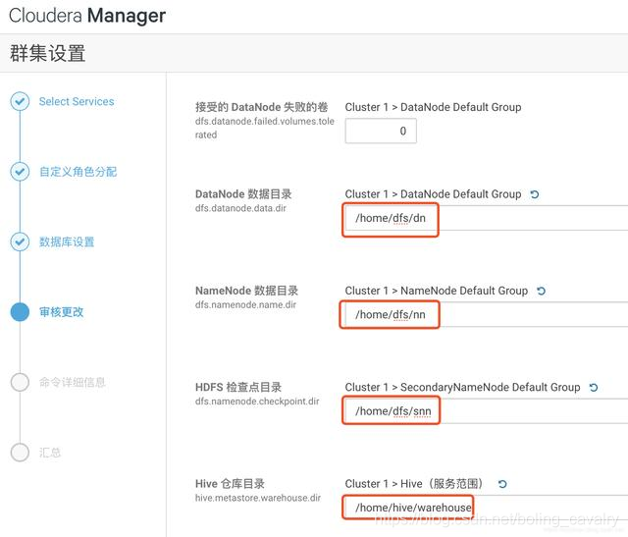
Task: Click NameNode Default Group text
Action: click(x=464, y=291)
